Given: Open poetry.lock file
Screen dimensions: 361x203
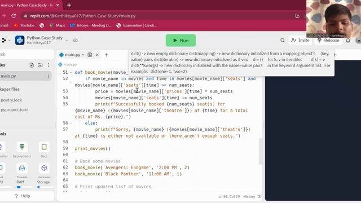Looking at the screenshot, I should point(11,100).
